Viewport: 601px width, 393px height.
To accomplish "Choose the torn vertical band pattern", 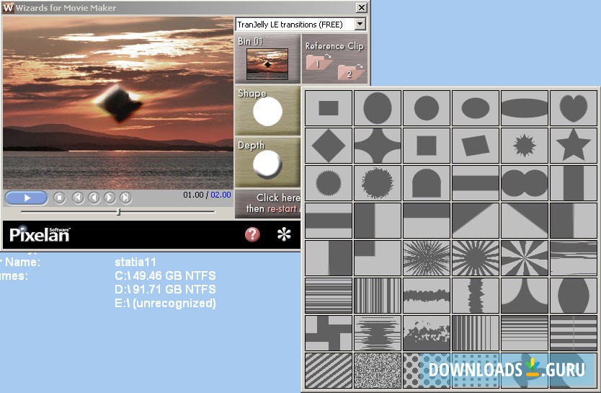I will click(476, 296).
